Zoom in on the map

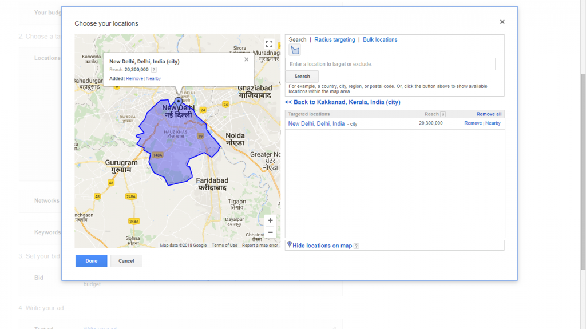point(270,220)
